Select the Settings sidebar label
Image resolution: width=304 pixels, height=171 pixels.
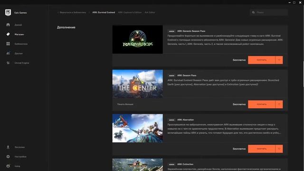point(20,157)
